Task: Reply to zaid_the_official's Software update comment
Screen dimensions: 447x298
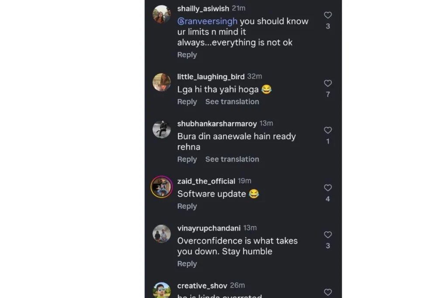Action: (x=187, y=206)
